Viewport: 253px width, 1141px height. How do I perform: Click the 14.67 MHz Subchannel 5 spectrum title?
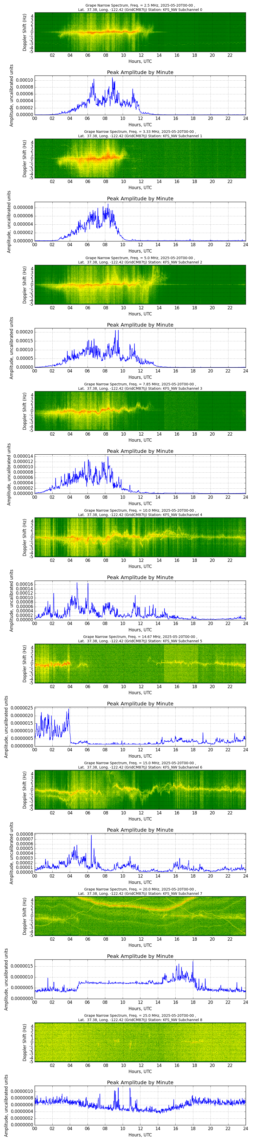click(x=140, y=639)
